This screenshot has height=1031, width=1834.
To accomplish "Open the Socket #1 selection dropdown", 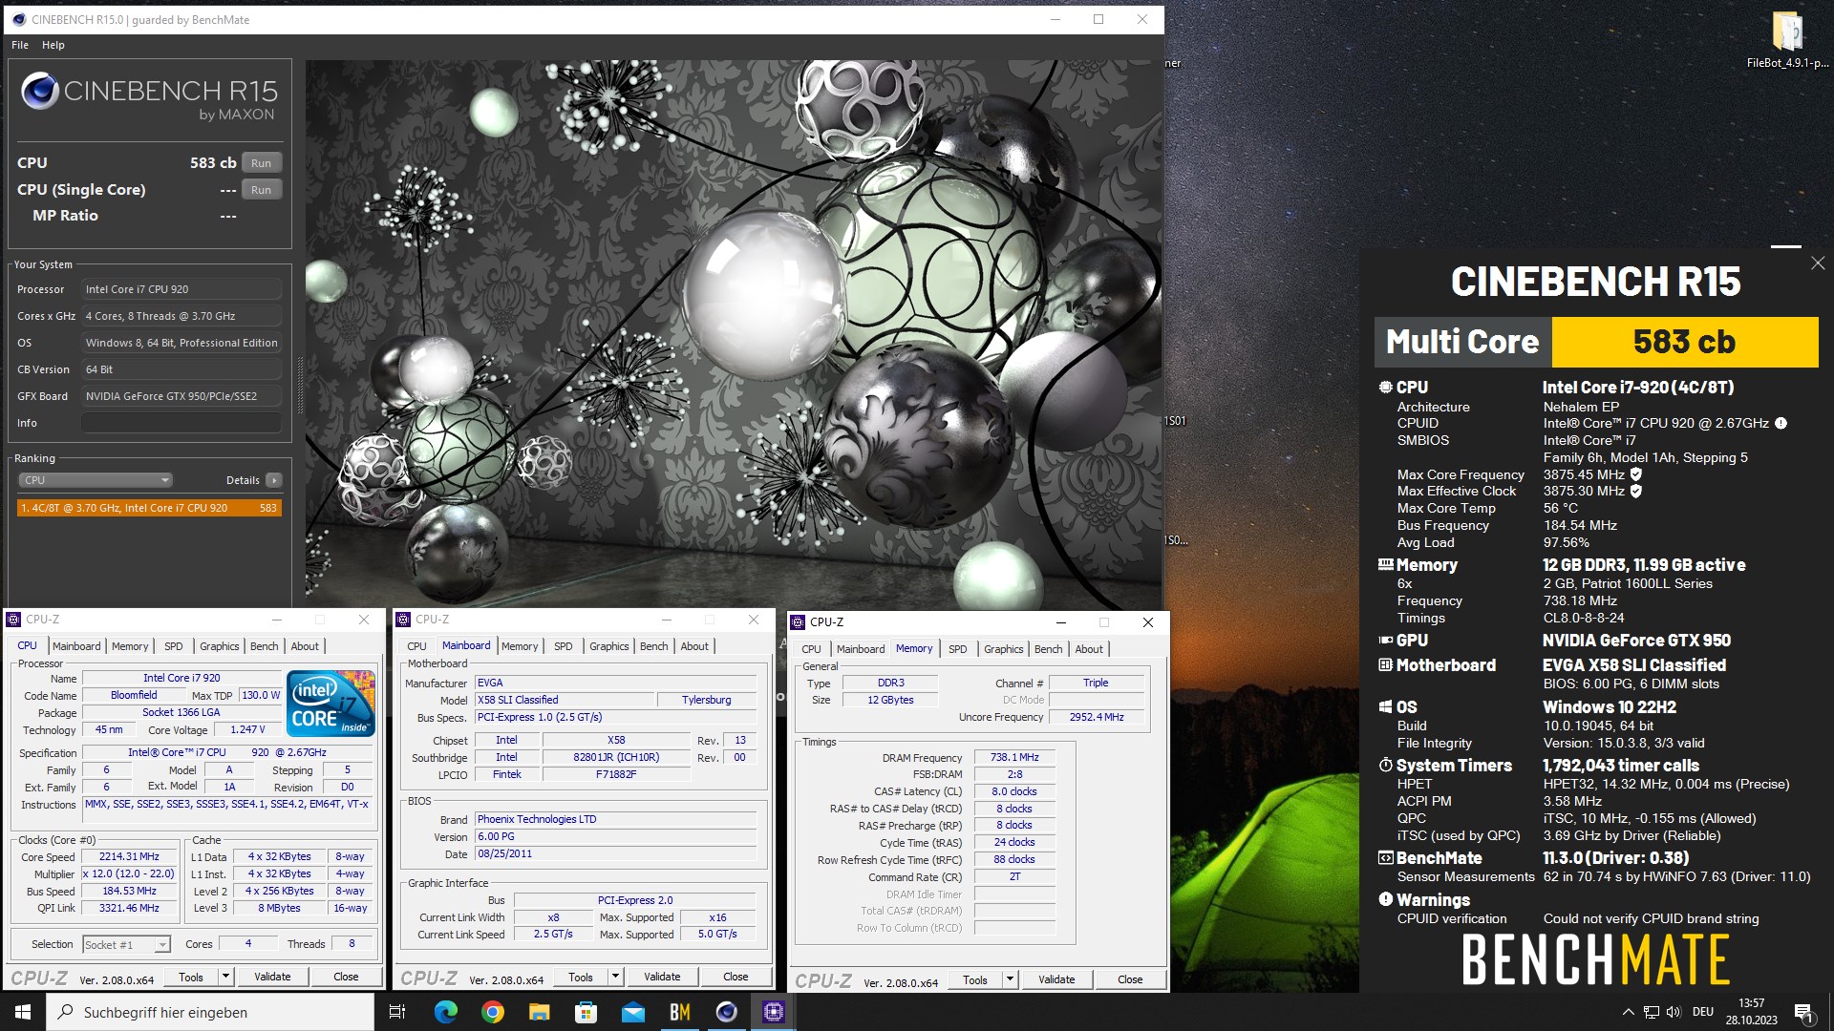I will (x=126, y=945).
